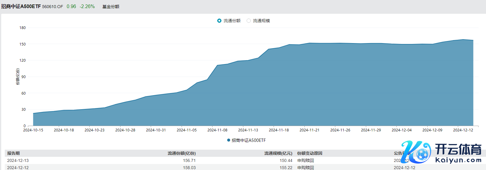Select the 流通份额 radio button
486x170 pixels.
click(x=219, y=21)
